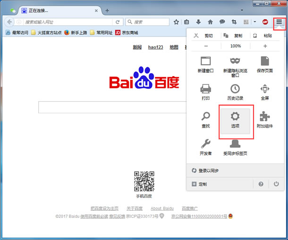288x240 pixels.
Task: Click the address bar URL field
Action: [x=68, y=22]
